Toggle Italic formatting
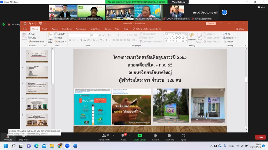This screenshot has width=268, height=150. (74, 40)
